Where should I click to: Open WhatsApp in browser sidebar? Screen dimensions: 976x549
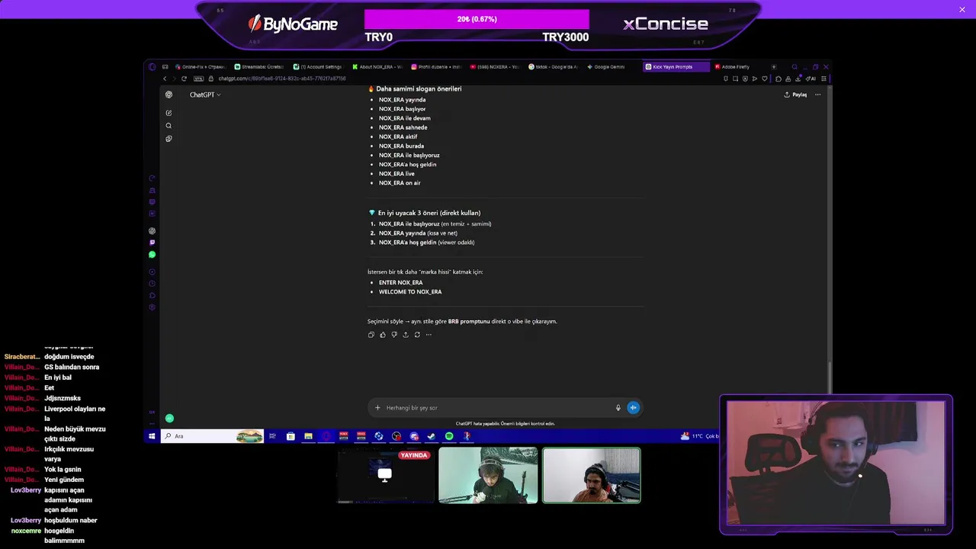152,255
